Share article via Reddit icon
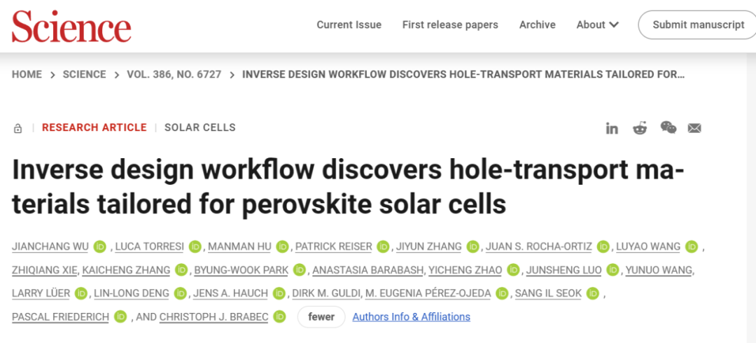Image resolution: width=756 pixels, height=343 pixels. (x=640, y=128)
